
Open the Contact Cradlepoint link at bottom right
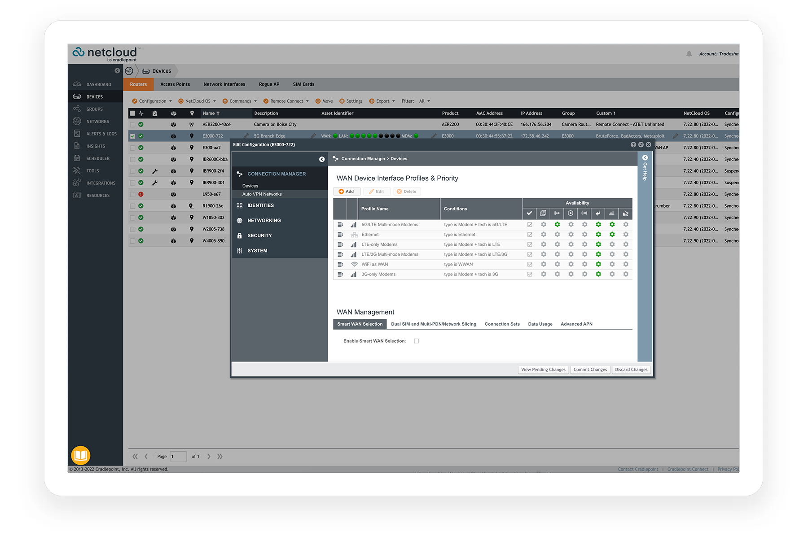[638, 469]
